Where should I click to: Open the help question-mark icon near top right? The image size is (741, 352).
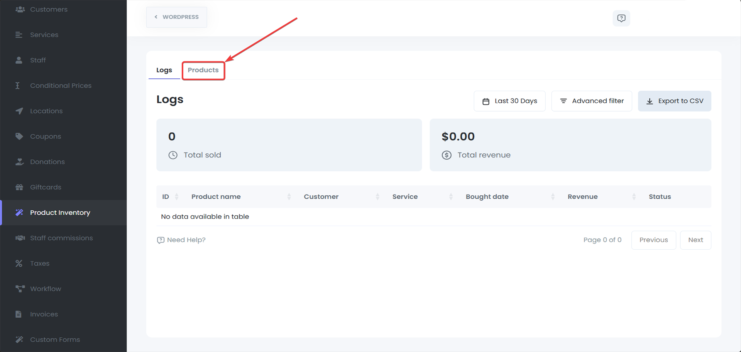621,18
